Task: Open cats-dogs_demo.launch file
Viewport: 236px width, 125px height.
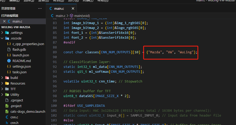Action: coord(28,112)
